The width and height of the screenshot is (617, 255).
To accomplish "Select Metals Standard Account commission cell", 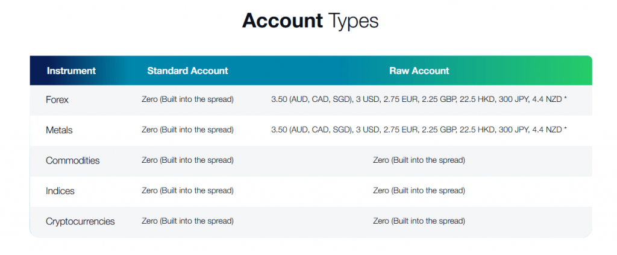I will (187, 130).
